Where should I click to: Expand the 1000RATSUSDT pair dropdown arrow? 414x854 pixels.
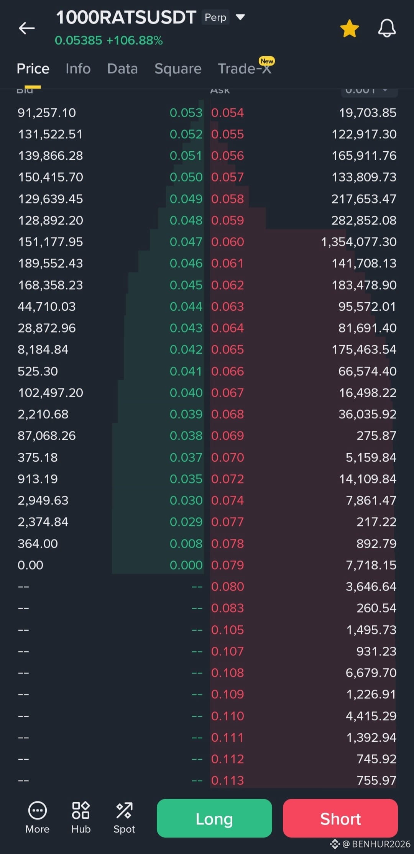tap(240, 17)
